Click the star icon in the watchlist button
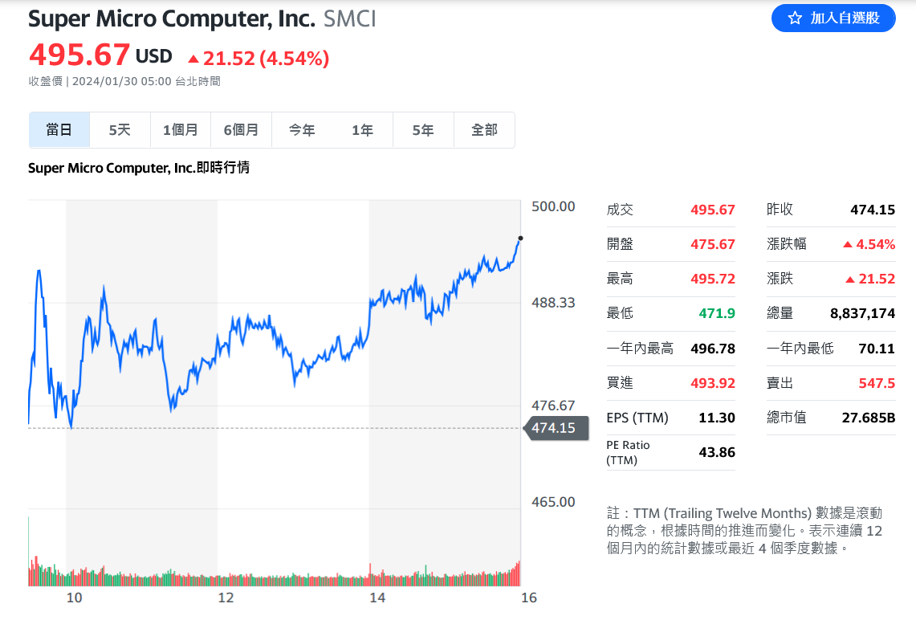The image size is (916, 624). point(795,18)
